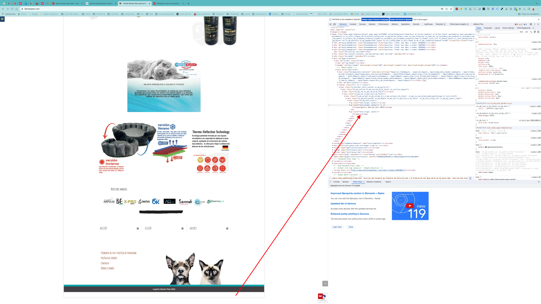Collapse the footer et-l--footer node
Viewport: 541px width, 304px height.
(338, 85)
